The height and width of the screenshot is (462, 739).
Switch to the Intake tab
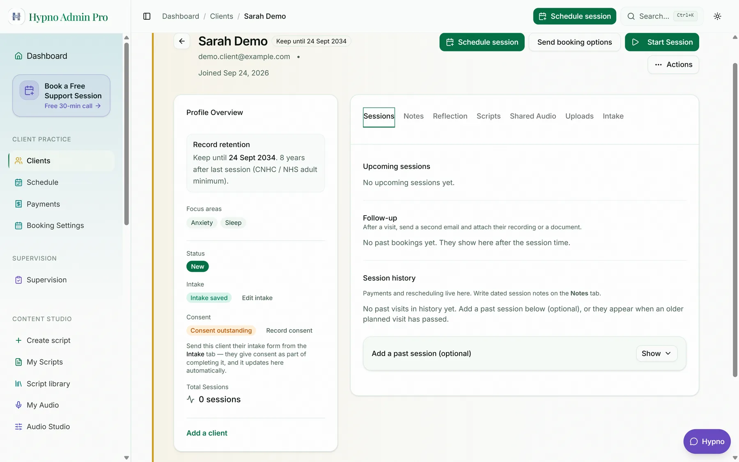tap(613, 116)
